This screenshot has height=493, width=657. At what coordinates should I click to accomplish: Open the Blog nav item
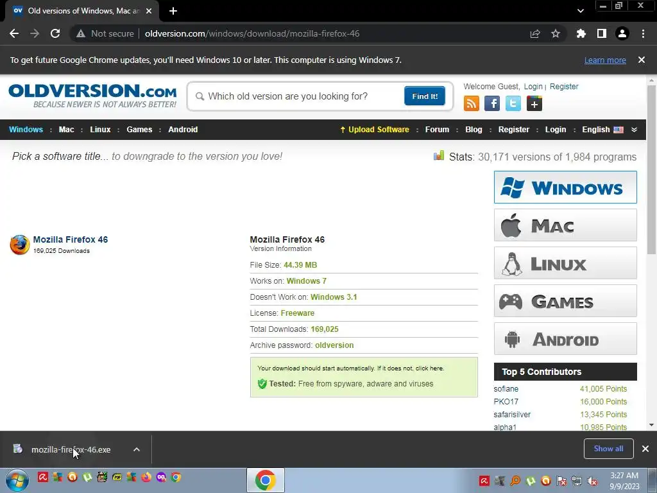point(474,130)
